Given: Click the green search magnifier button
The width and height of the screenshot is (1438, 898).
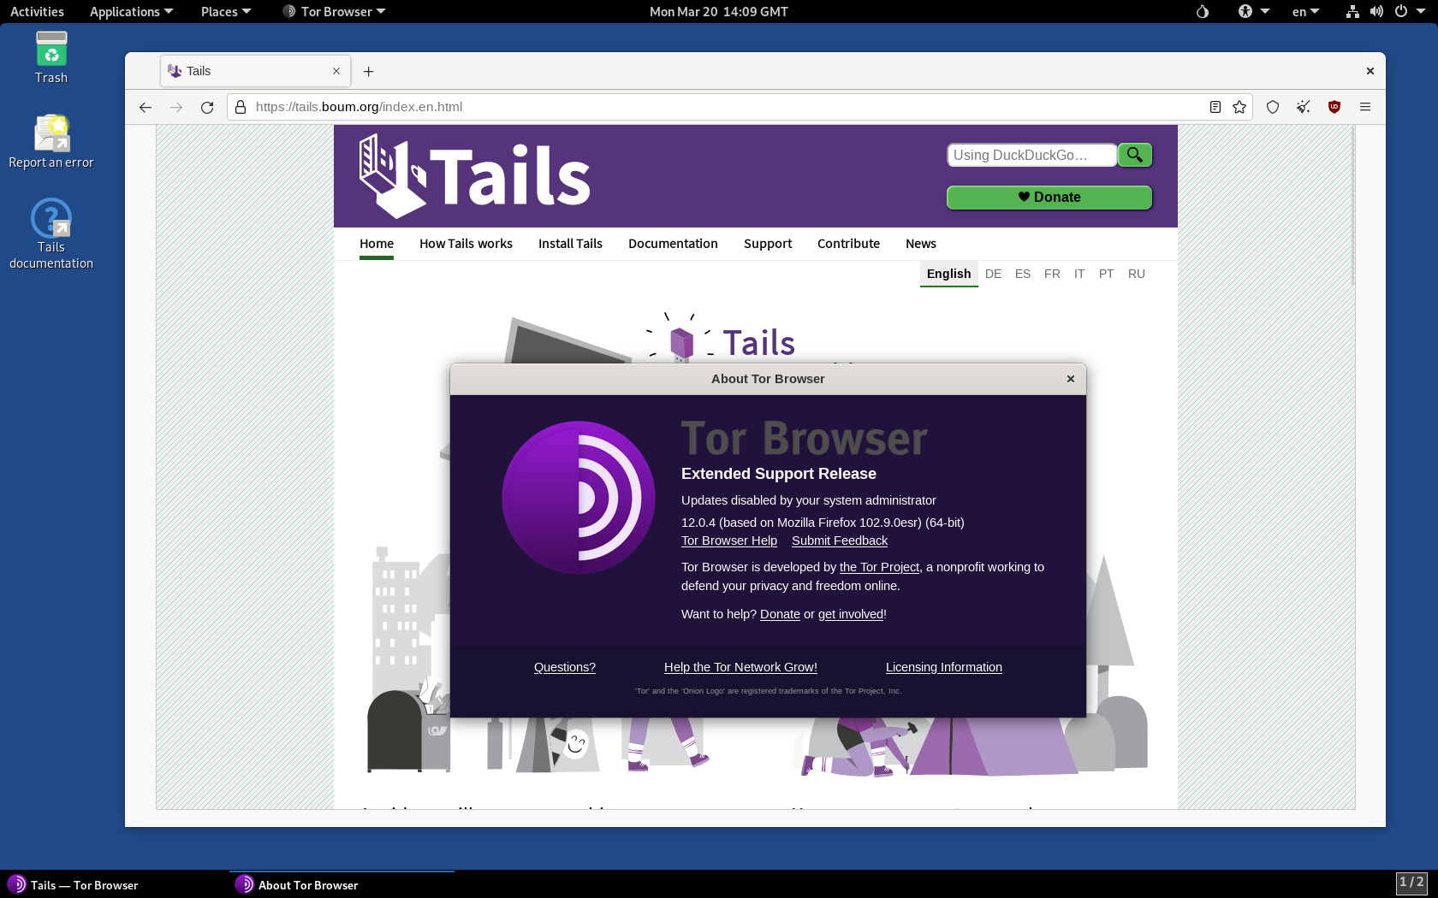Looking at the screenshot, I should pyautogui.click(x=1135, y=155).
